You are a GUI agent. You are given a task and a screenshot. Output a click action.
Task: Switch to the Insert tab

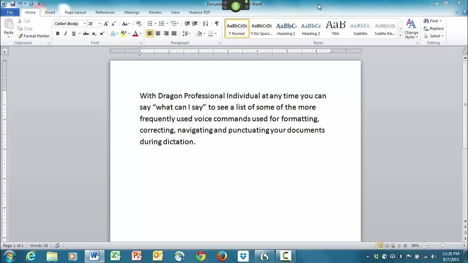(50, 12)
